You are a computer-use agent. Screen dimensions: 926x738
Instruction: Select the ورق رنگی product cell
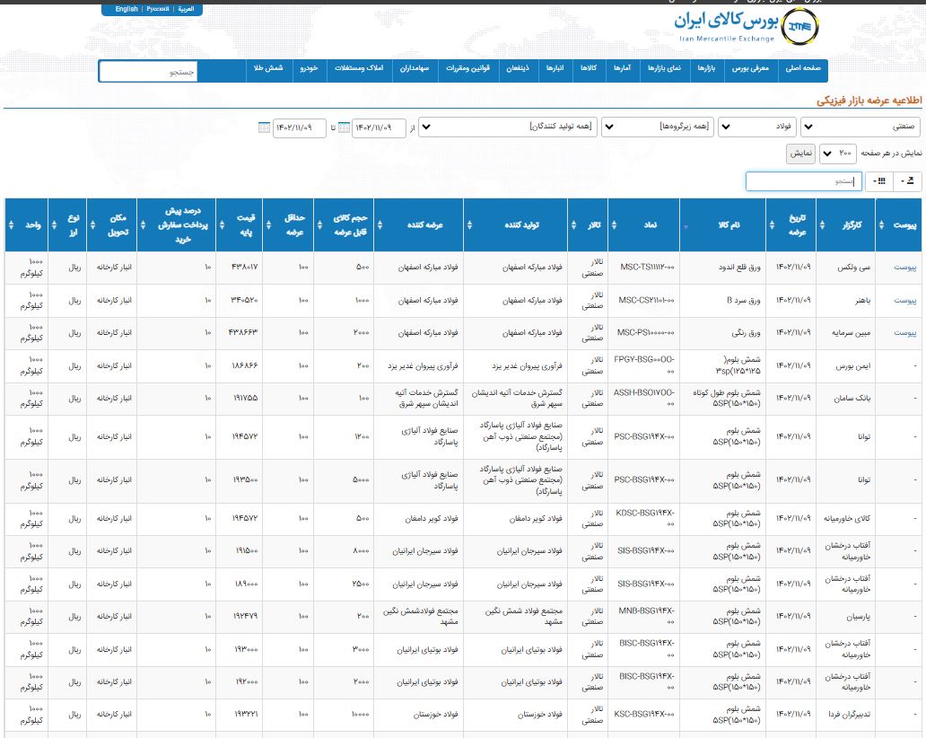(723, 333)
